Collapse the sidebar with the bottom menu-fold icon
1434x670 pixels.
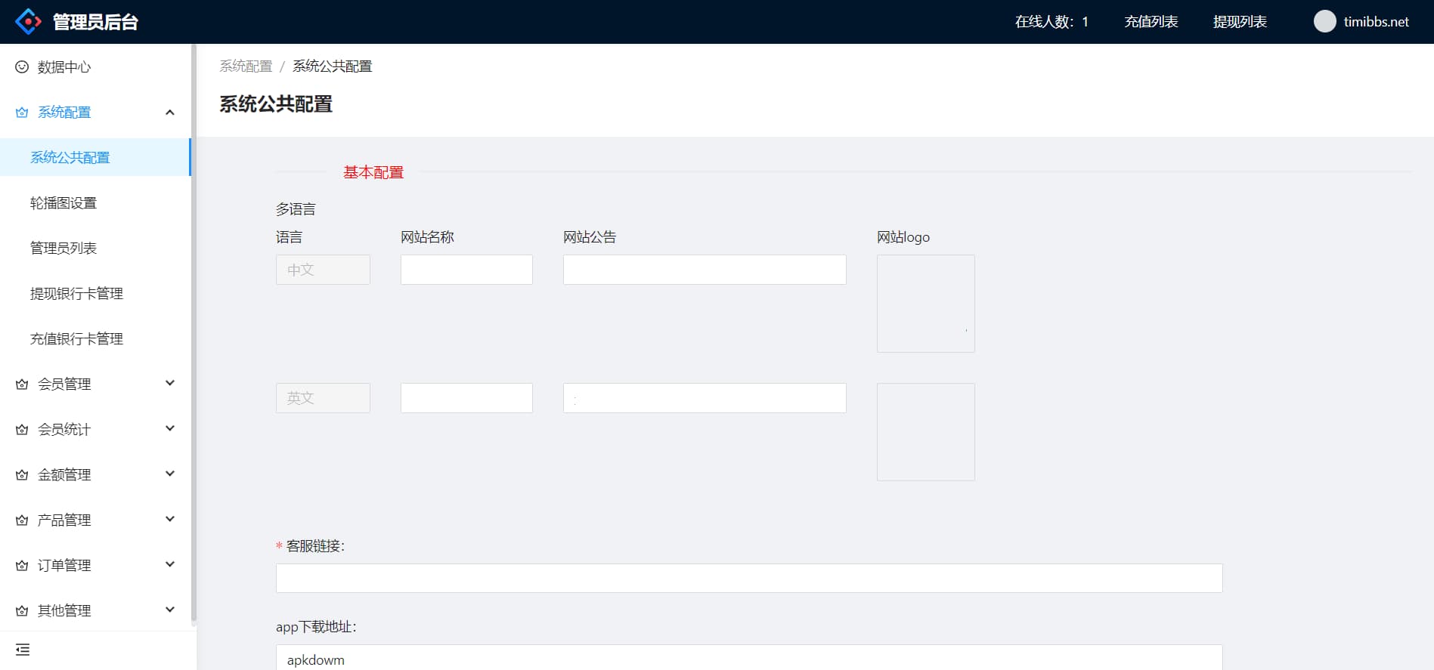pyautogui.click(x=23, y=650)
